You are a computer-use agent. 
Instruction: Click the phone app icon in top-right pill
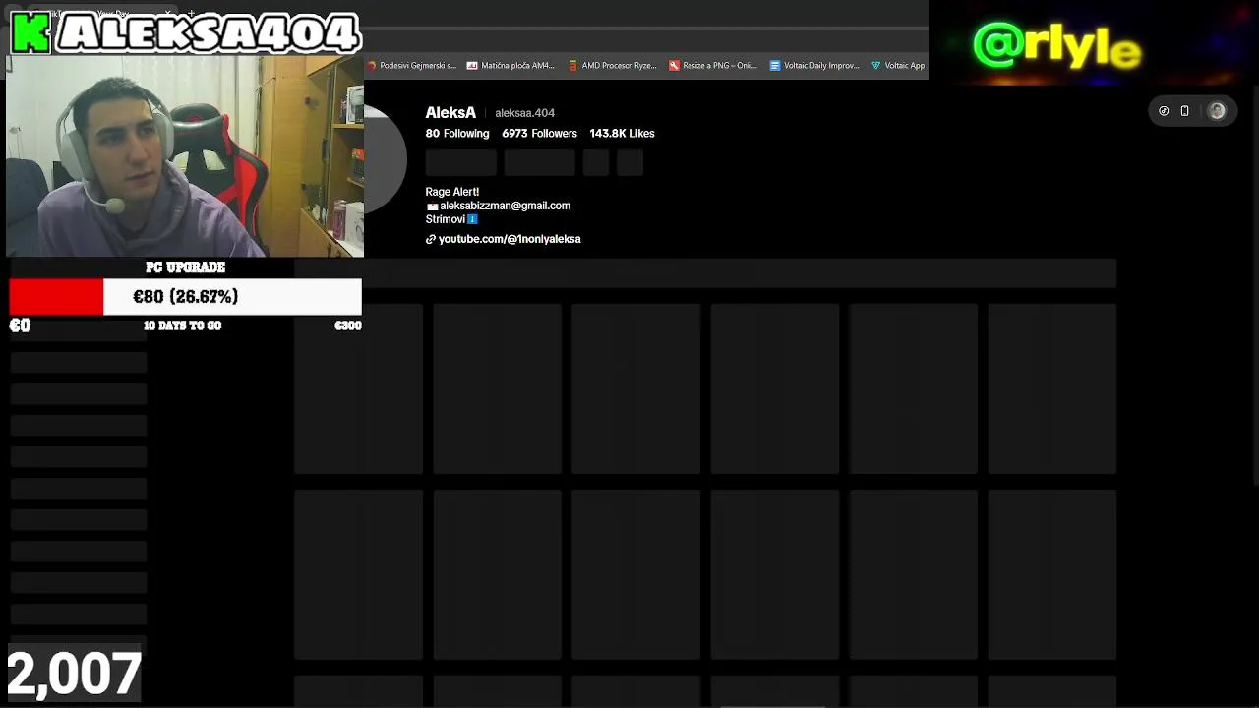tap(1185, 111)
